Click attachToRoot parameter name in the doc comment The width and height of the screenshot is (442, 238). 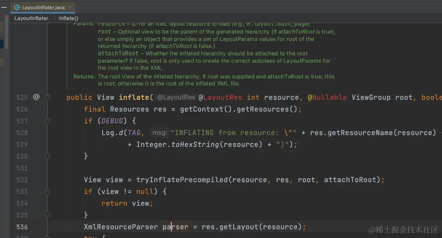point(118,54)
